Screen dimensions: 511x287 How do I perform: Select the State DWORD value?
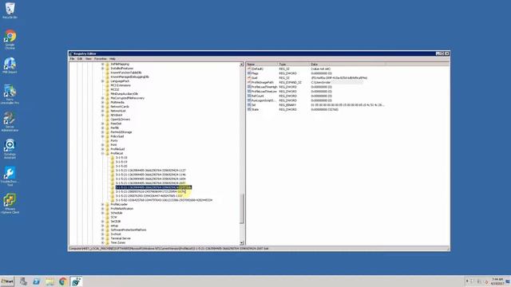(255, 110)
